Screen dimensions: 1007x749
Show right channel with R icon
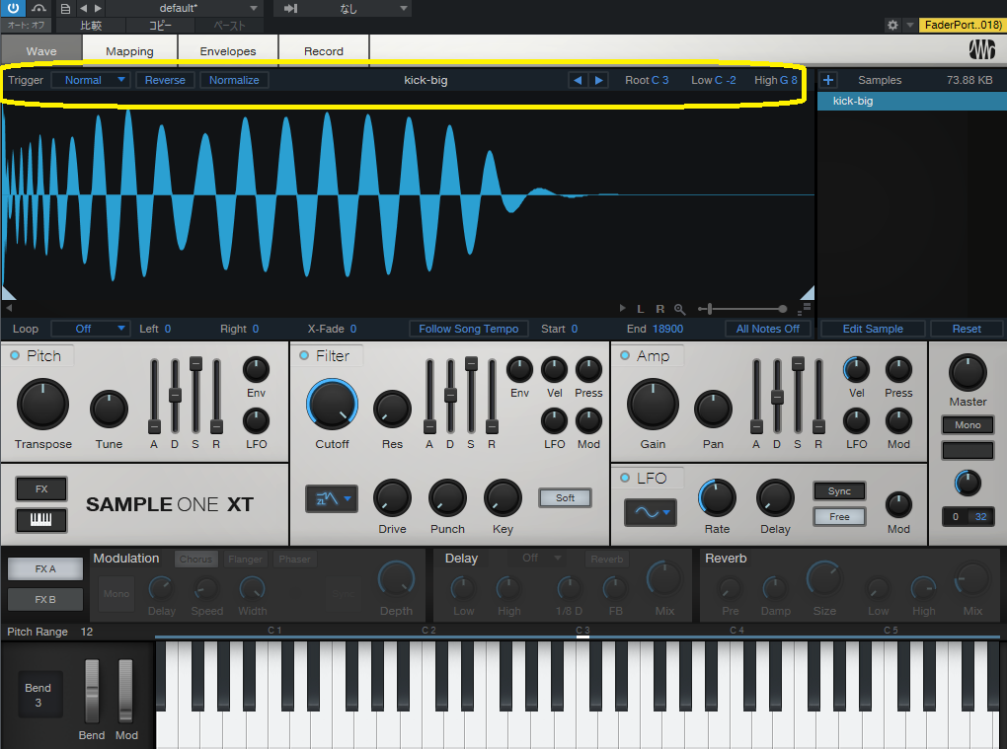pos(659,309)
